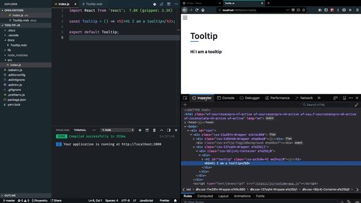Reload the localhost page

pyautogui.click(x=197, y=10)
